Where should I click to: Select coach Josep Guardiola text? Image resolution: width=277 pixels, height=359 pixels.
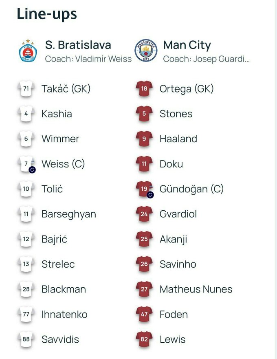(x=206, y=59)
